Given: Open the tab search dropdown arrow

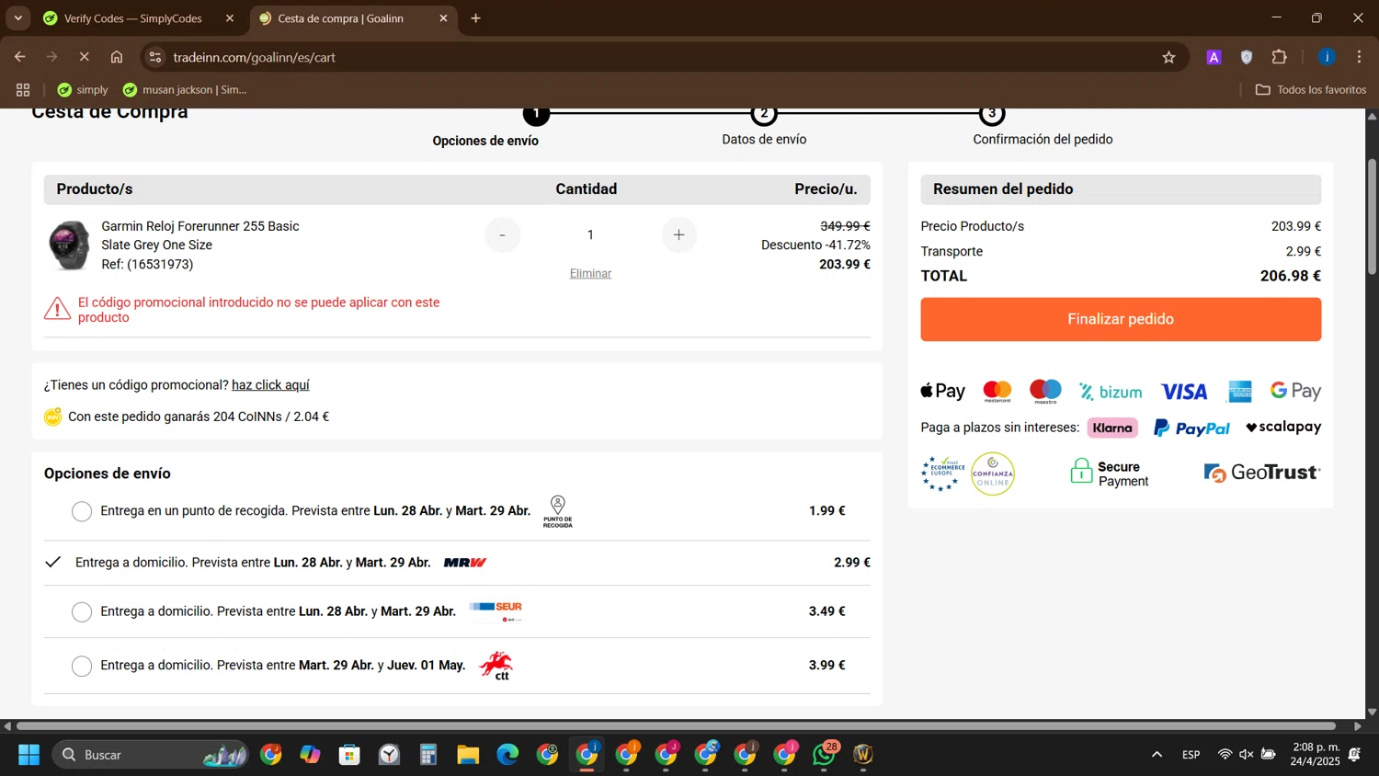Looking at the screenshot, I should tap(17, 18).
